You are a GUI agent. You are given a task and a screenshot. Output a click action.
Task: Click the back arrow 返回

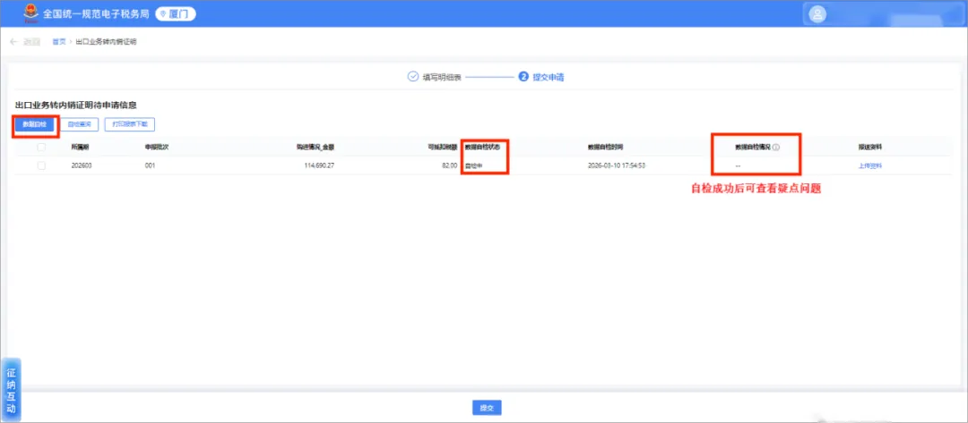tap(25, 42)
